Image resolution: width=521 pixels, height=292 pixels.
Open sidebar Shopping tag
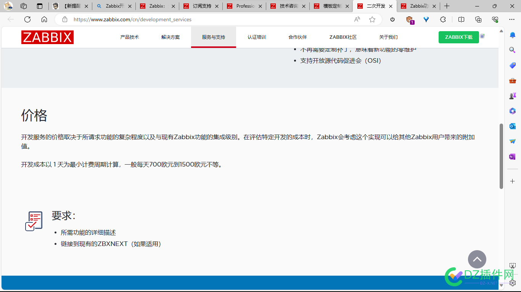pos(513,65)
